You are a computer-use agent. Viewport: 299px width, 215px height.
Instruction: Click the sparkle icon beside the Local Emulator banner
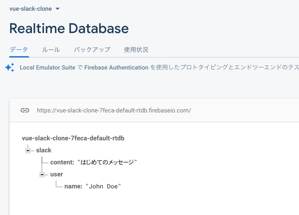10,67
